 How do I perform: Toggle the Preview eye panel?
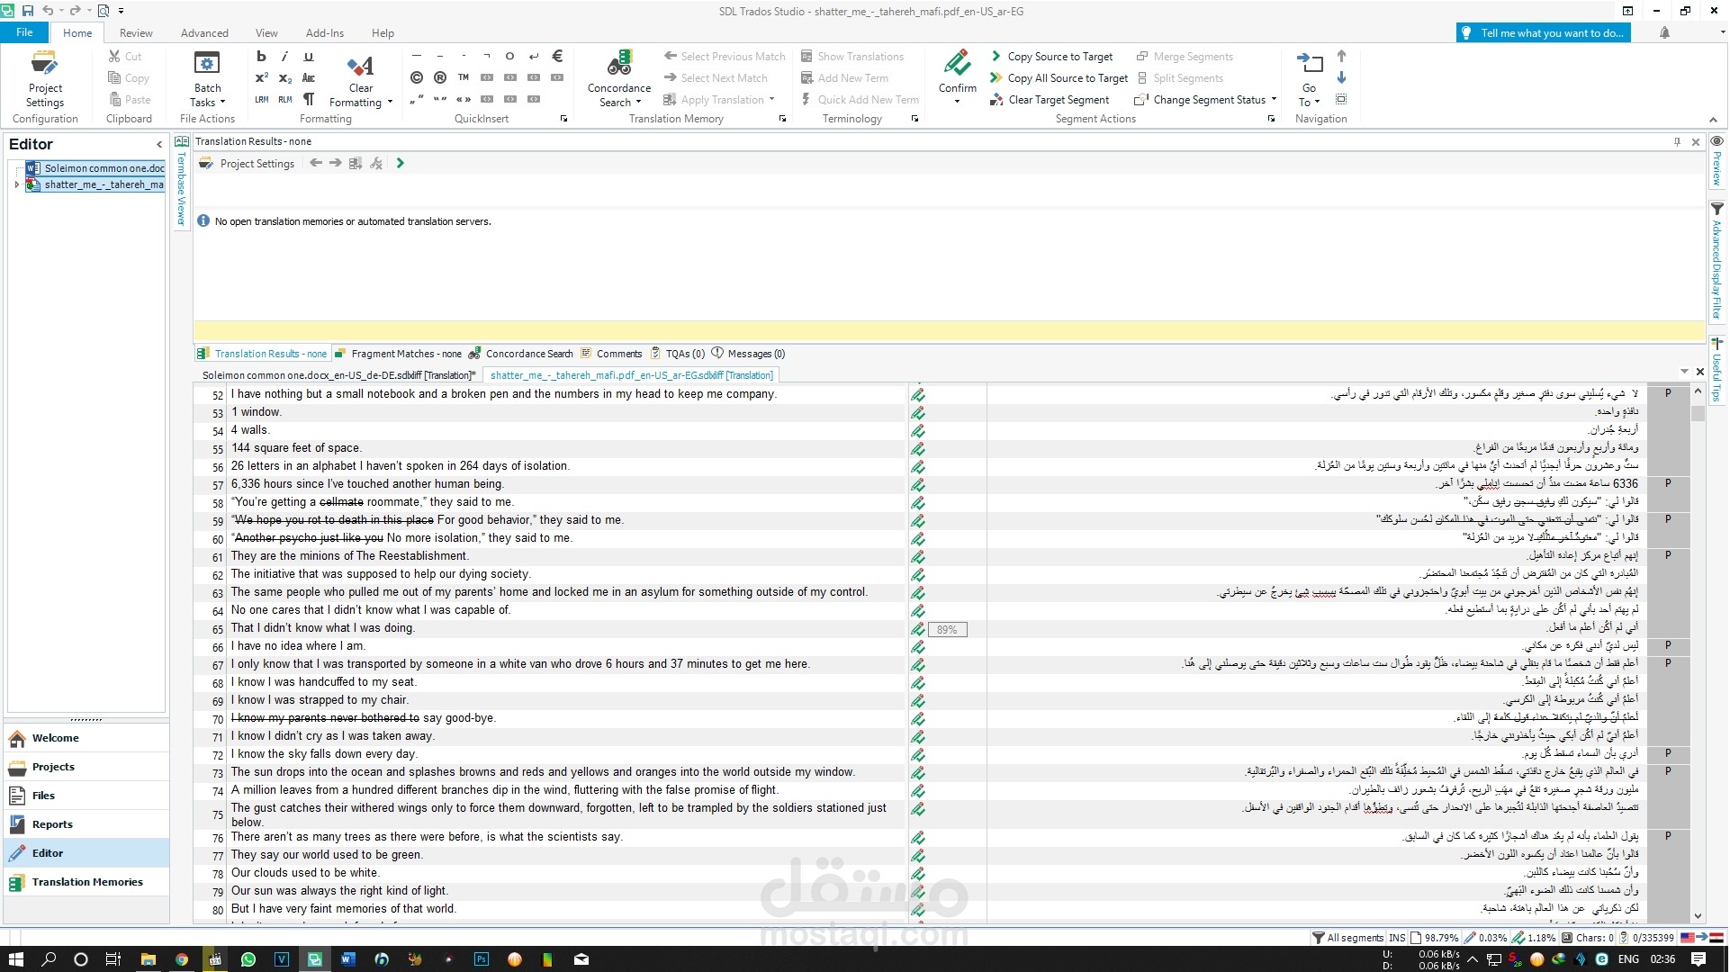pos(1716,141)
